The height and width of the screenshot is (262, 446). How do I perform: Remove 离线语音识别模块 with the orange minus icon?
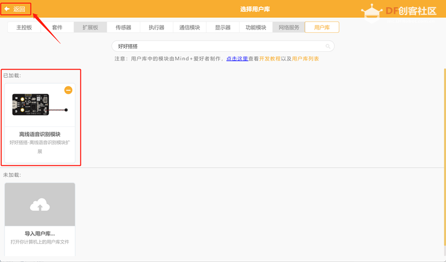(68, 90)
